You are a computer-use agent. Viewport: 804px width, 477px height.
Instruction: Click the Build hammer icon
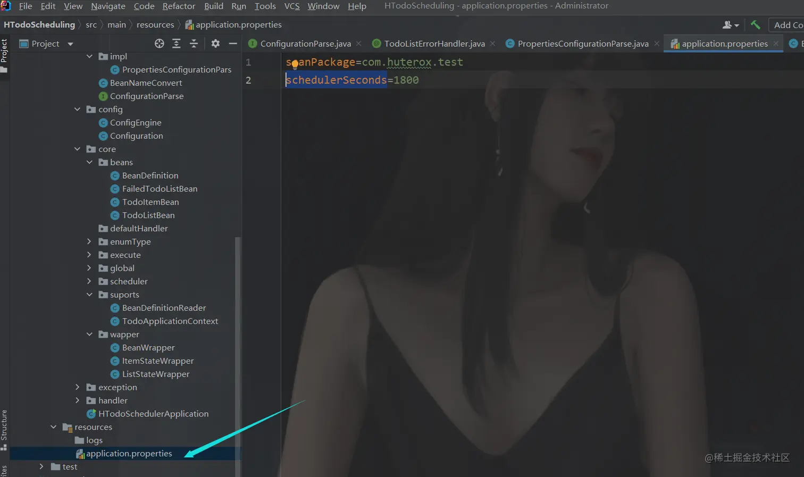click(x=755, y=25)
